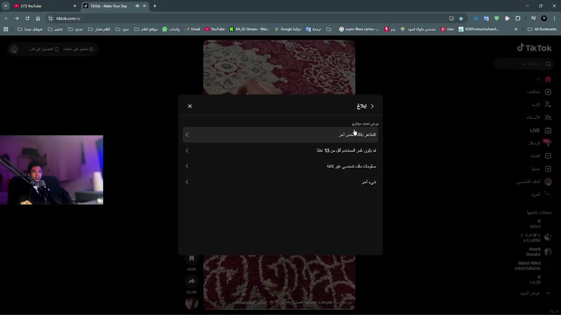The height and width of the screenshot is (315, 561).
Task: Open the مواقع افلام bookmark folder
Action: pyautogui.click(x=146, y=29)
